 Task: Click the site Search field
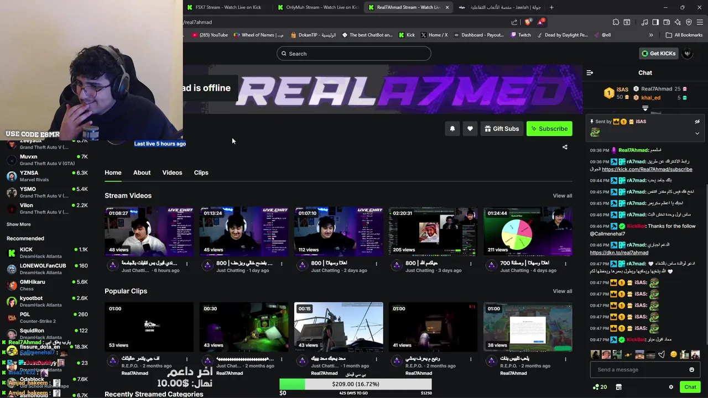coord(354,54)
